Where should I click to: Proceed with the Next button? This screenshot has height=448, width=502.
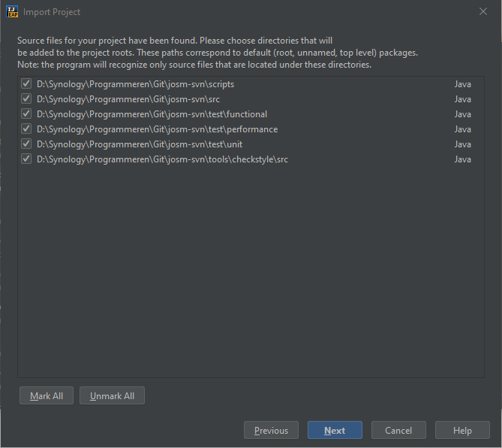pyautogui.click(x=335, y=431)
